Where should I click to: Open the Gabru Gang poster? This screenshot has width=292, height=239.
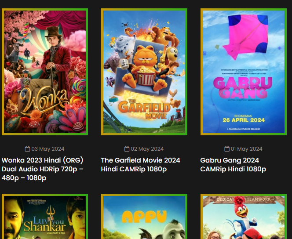click(x=244, y=72)
